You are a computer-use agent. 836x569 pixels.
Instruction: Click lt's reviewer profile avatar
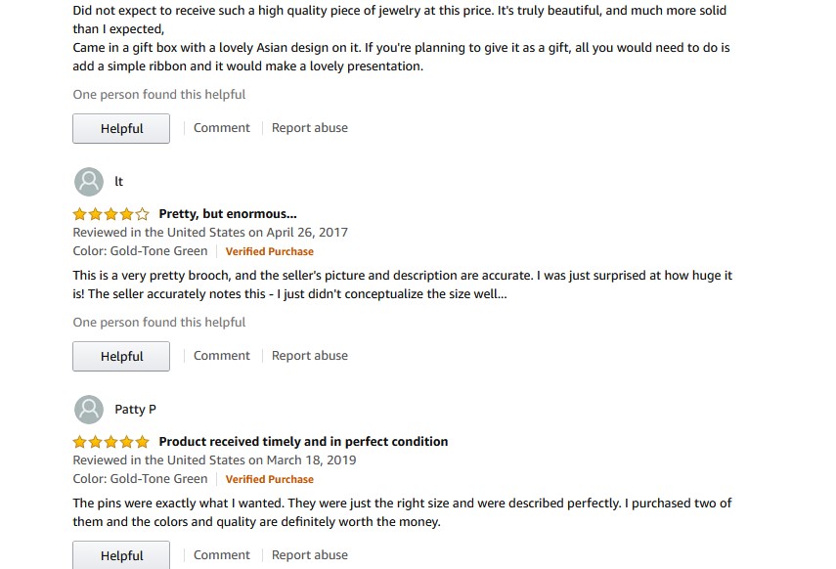pos(89,182)
